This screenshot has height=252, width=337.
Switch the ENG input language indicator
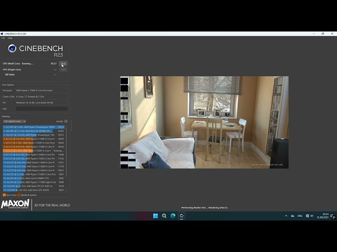click(x=300, y=216)
